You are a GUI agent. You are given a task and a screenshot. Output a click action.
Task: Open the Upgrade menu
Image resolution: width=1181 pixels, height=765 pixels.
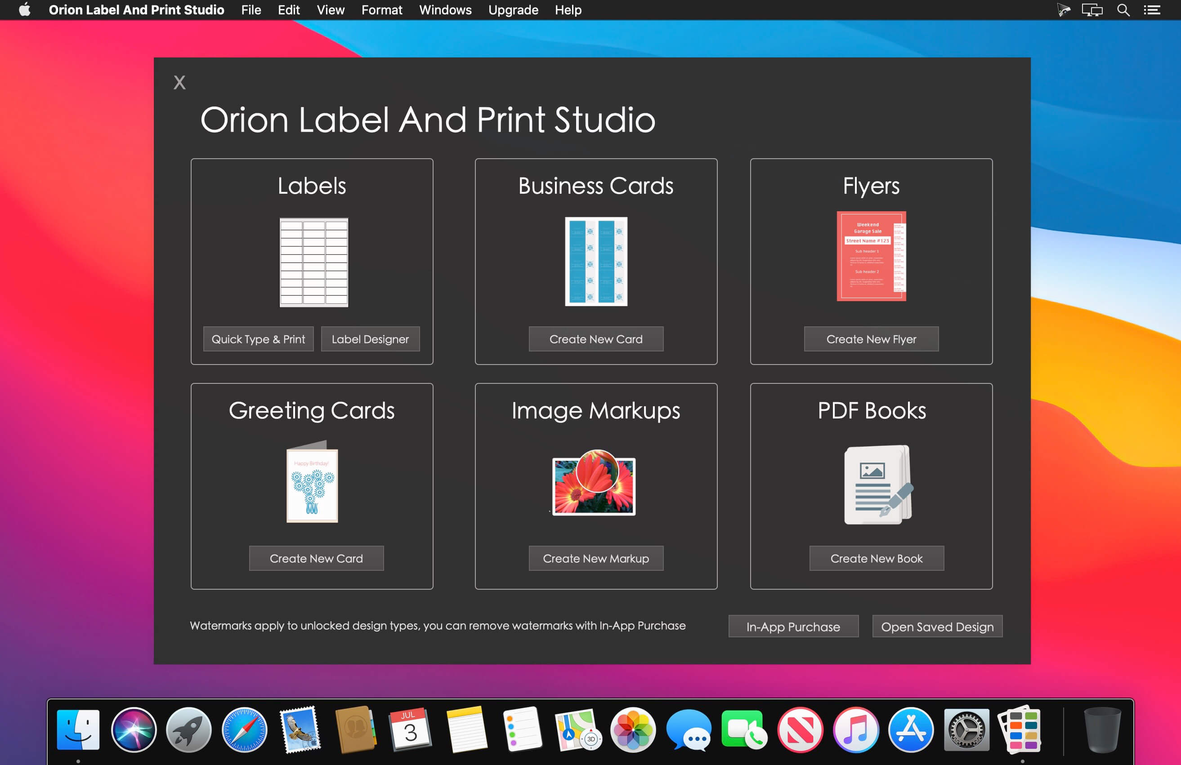[513, 10]
